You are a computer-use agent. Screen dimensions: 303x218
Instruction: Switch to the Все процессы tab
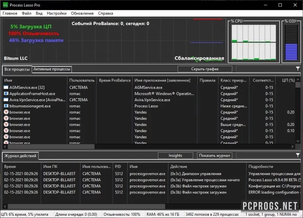coord(17,70)
